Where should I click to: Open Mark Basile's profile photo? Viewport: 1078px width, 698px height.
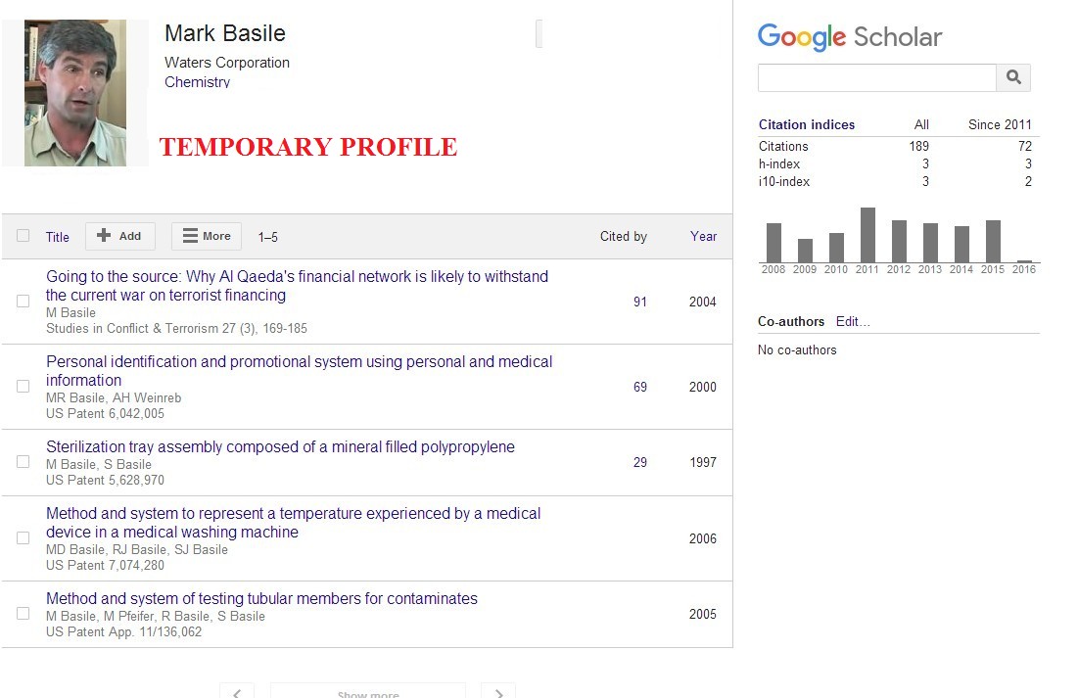coord(75,93)
